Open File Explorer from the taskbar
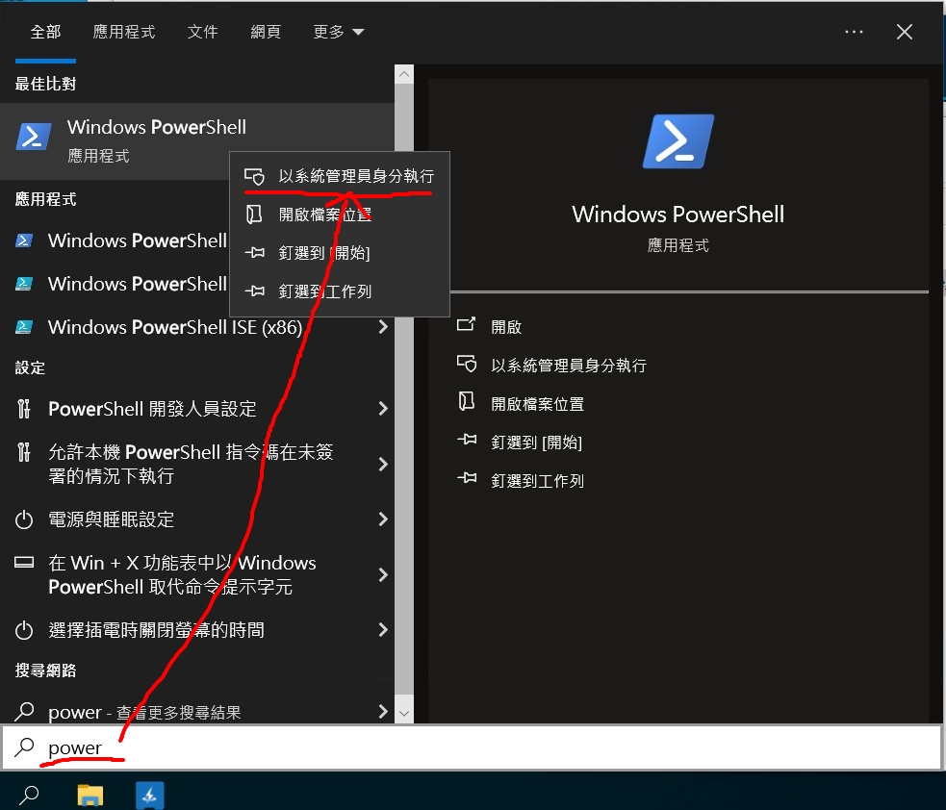 click(x=90, y=795)
